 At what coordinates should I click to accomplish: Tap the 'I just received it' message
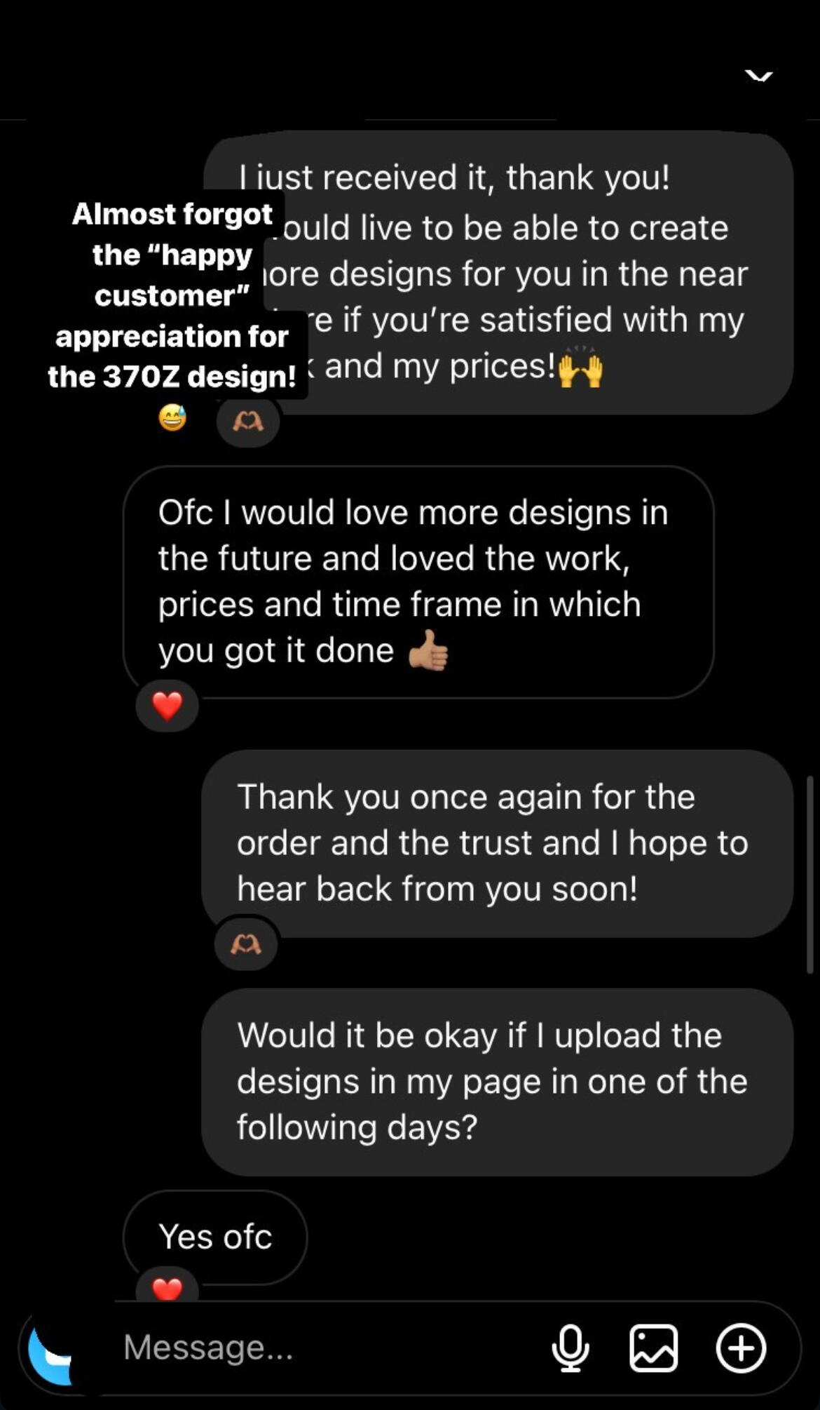533,272
